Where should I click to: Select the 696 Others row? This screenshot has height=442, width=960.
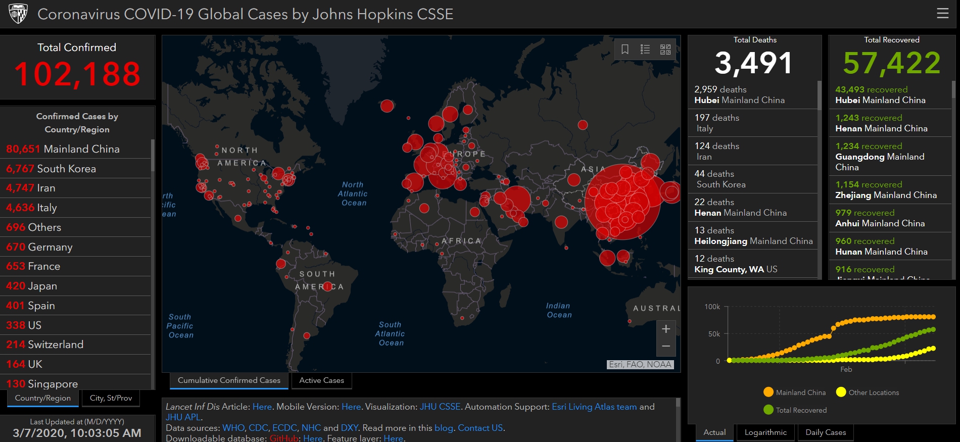76,227
